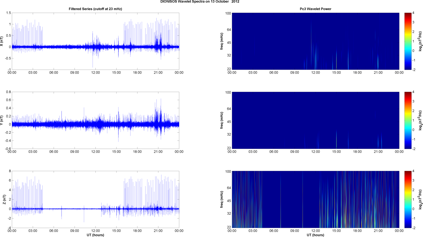Click "freq (mHz)" label of X-component spectrogram
This screenshot has height=237, width=423.
[222, 41]
